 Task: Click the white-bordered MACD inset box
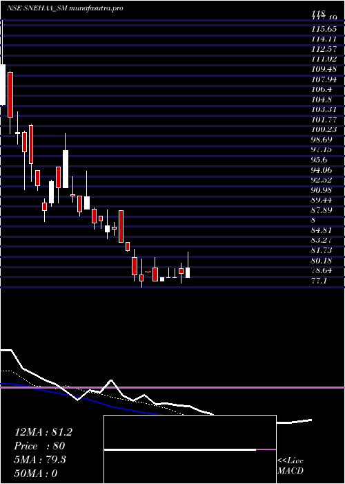coord(190,449)
